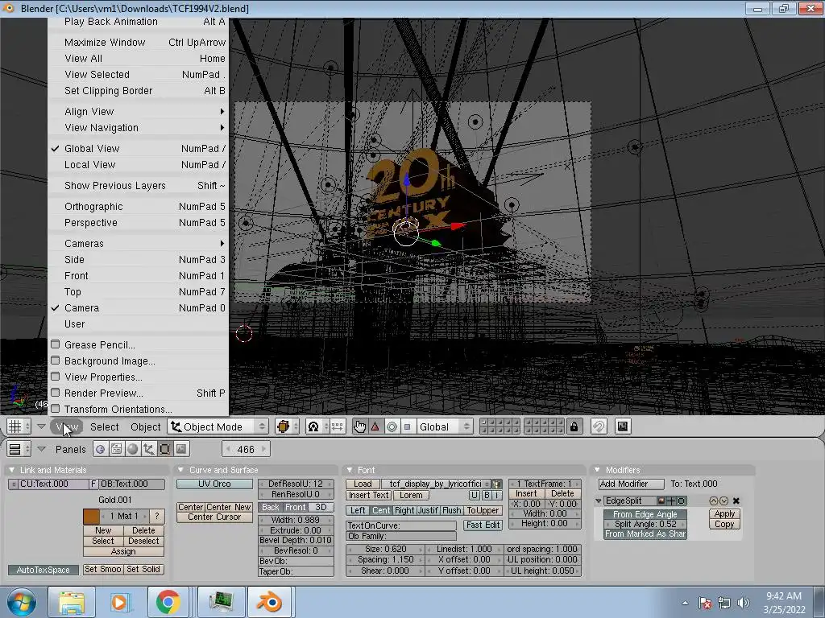Open the Buttons Window type selector
Viewport: 825px width, 618px height.
[x=19, y=449]
